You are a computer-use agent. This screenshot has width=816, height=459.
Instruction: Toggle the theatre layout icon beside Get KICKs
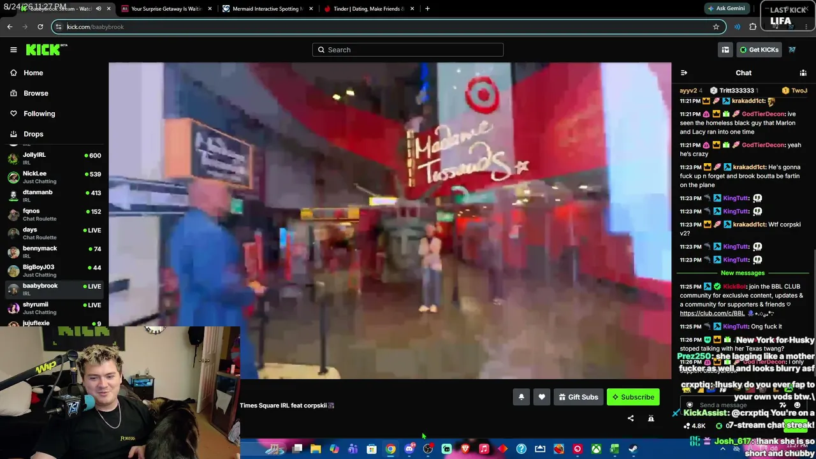pos(725,50)
